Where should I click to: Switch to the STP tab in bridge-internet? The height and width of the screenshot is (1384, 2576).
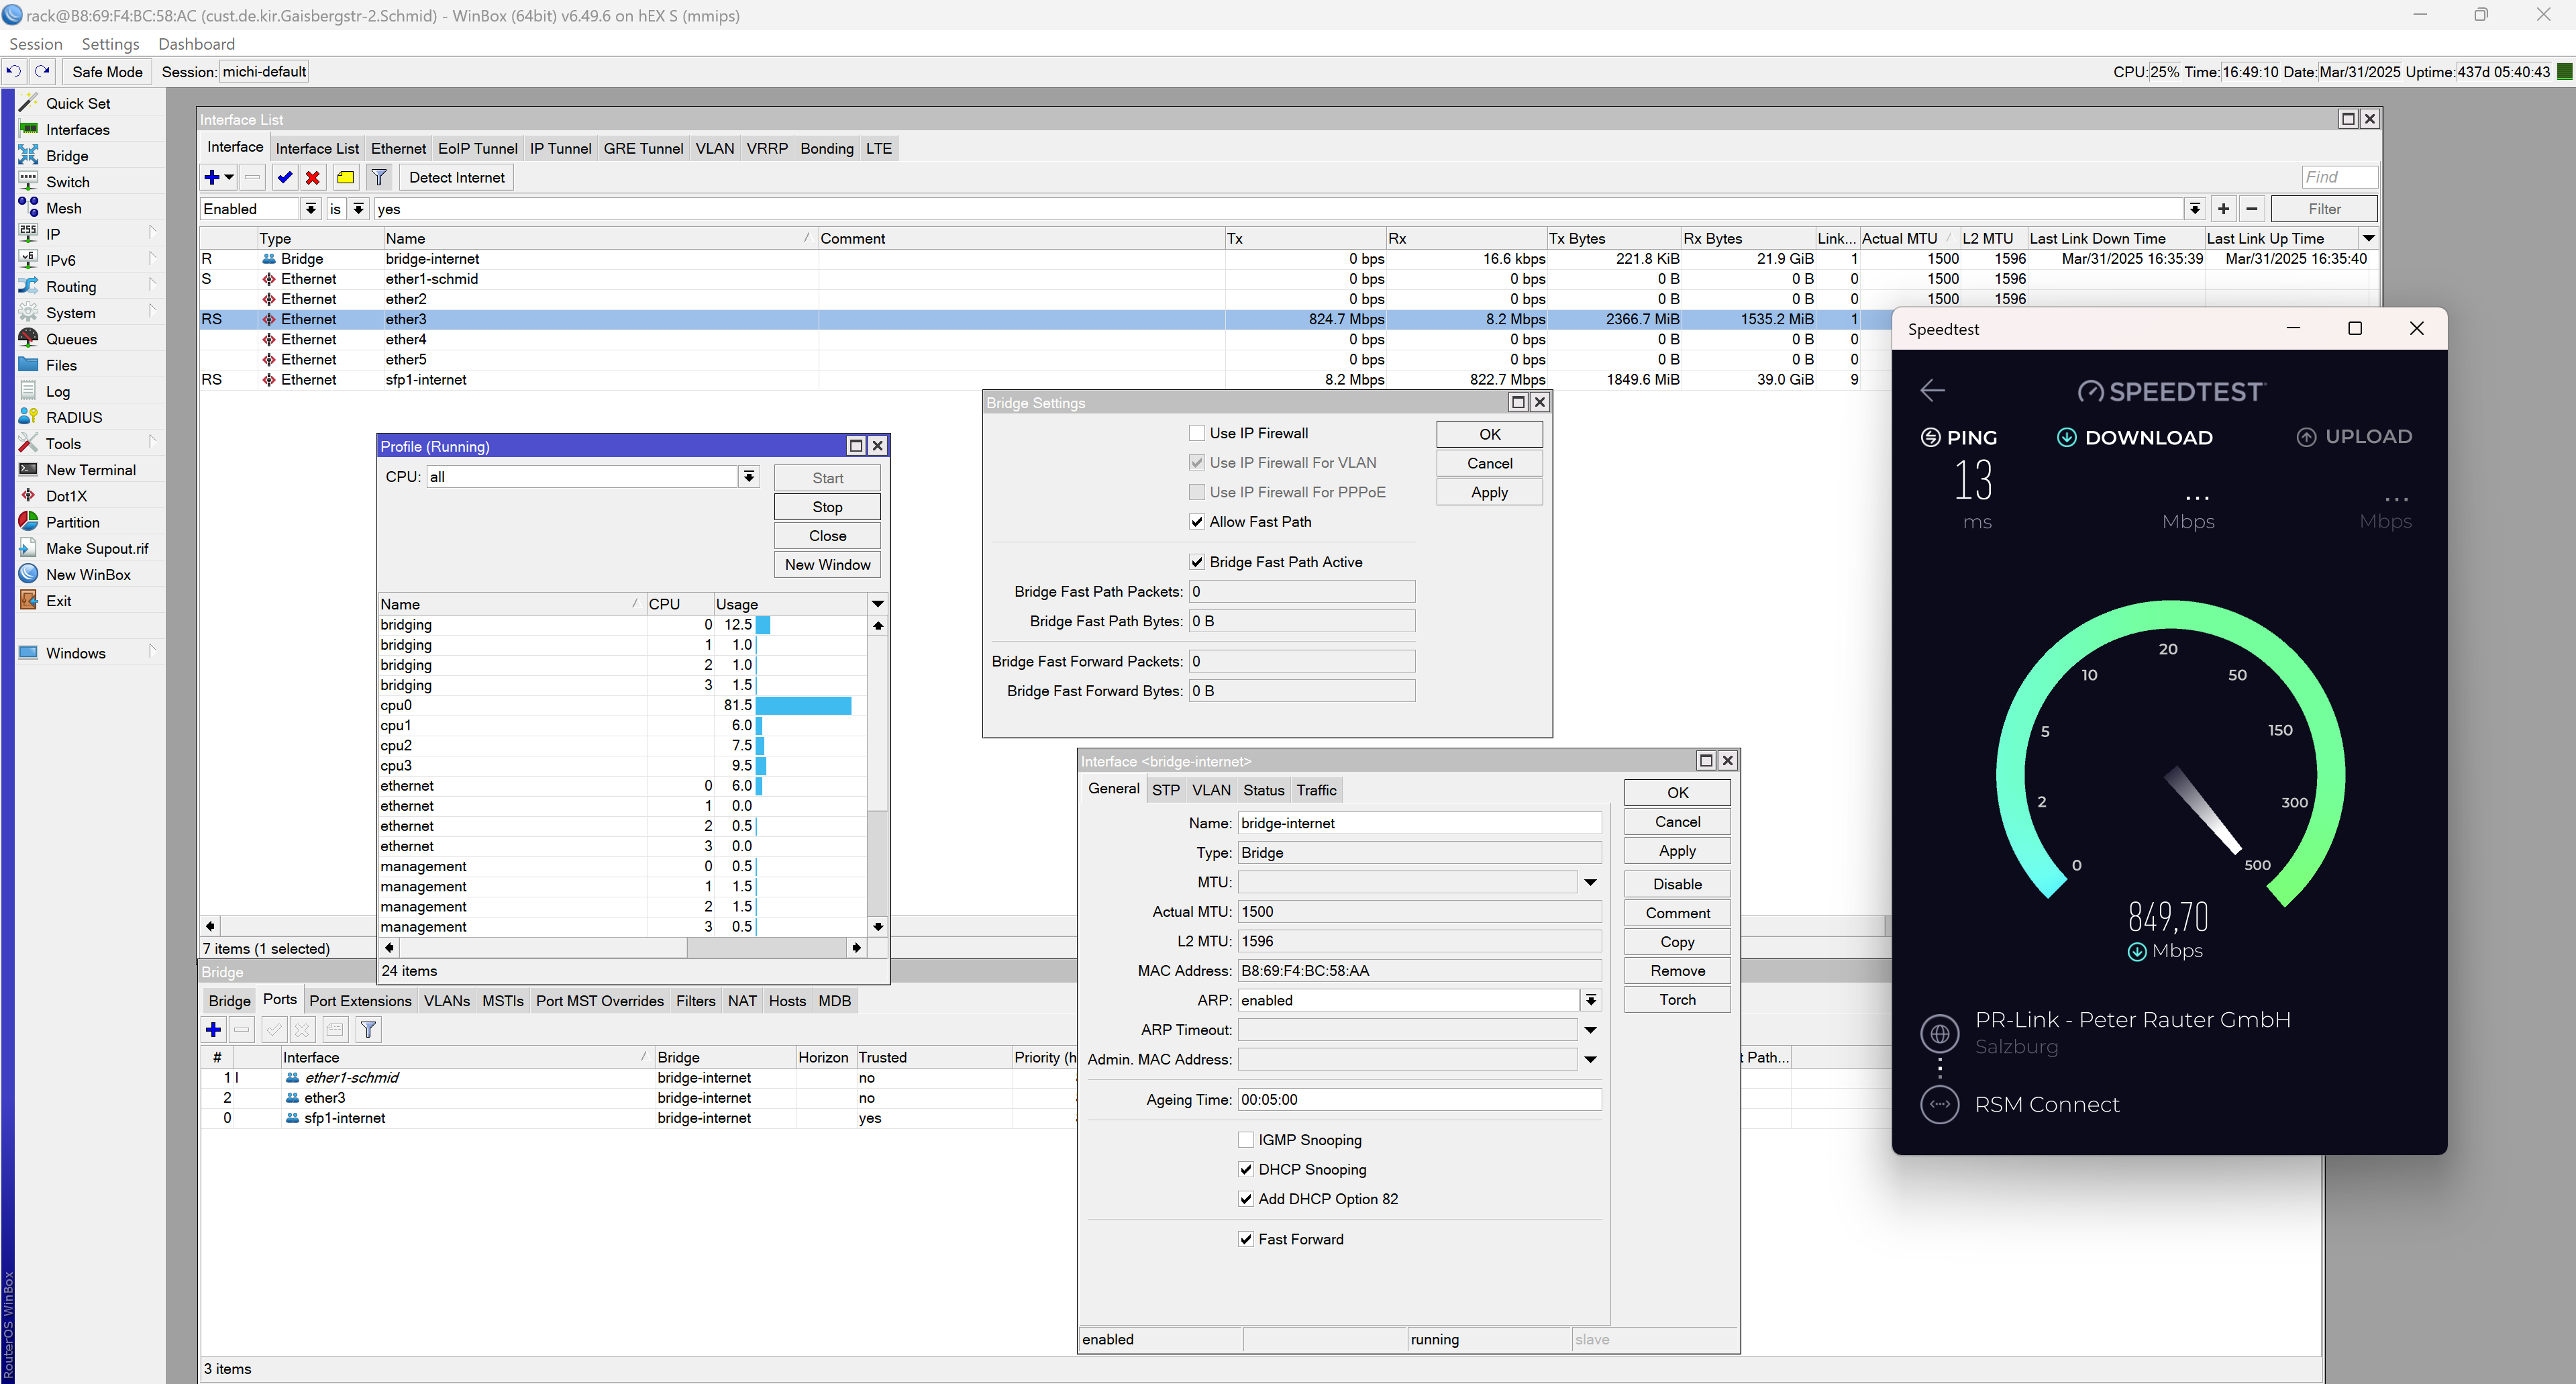coord(1166,790)
